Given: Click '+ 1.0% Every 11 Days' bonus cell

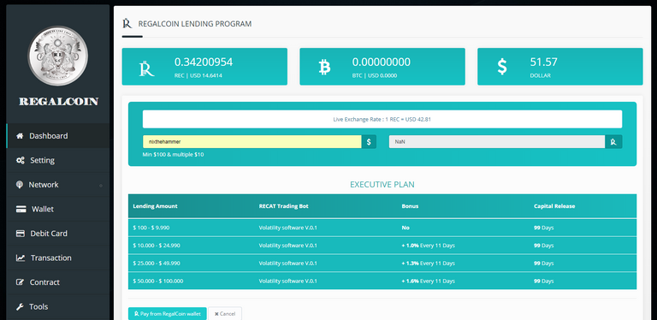Looking at the screenshot, I should click(x=429, y=246).
